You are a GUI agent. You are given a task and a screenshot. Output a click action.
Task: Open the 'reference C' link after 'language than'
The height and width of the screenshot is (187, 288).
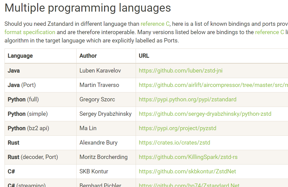click(155, 24)
